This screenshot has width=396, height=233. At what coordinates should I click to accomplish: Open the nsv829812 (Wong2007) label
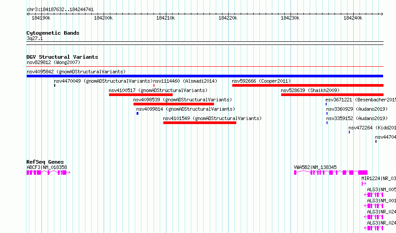pos(53,62)
